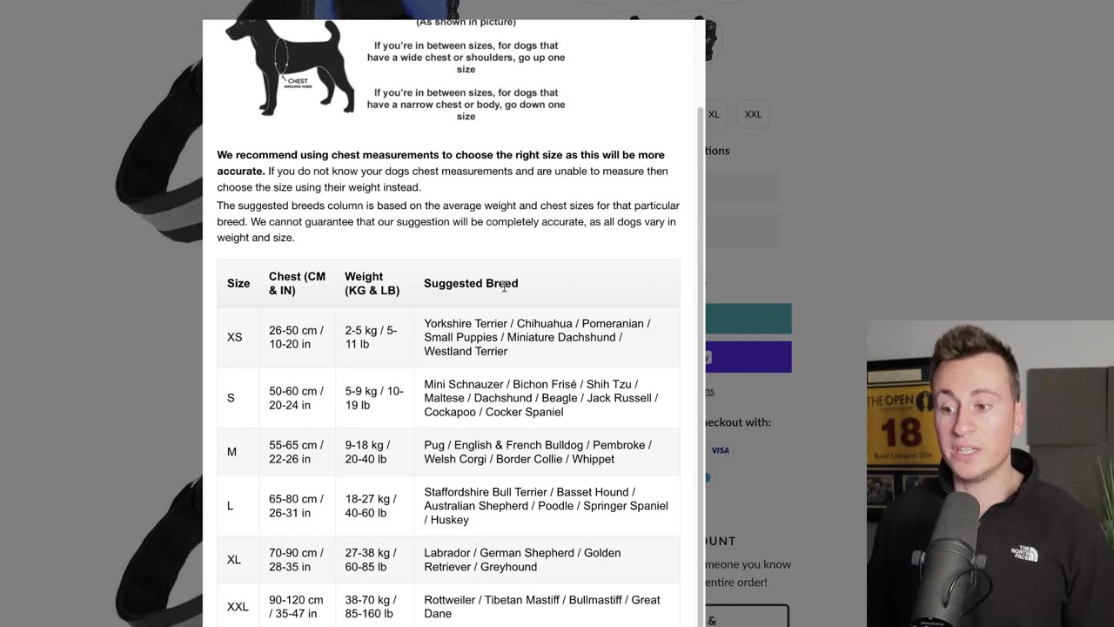Click the purple Shop Pay button

coord(748,357)
